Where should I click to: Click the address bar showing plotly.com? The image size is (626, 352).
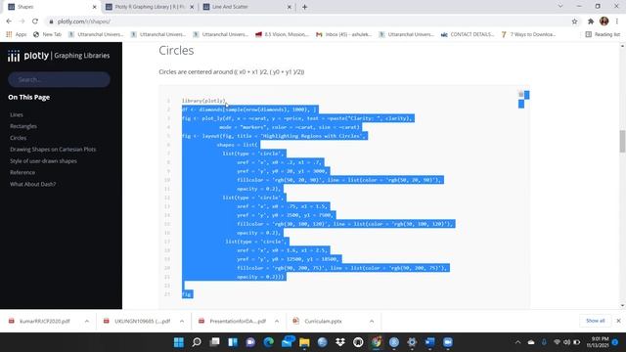pyautogui.click(x=307, y=22)
